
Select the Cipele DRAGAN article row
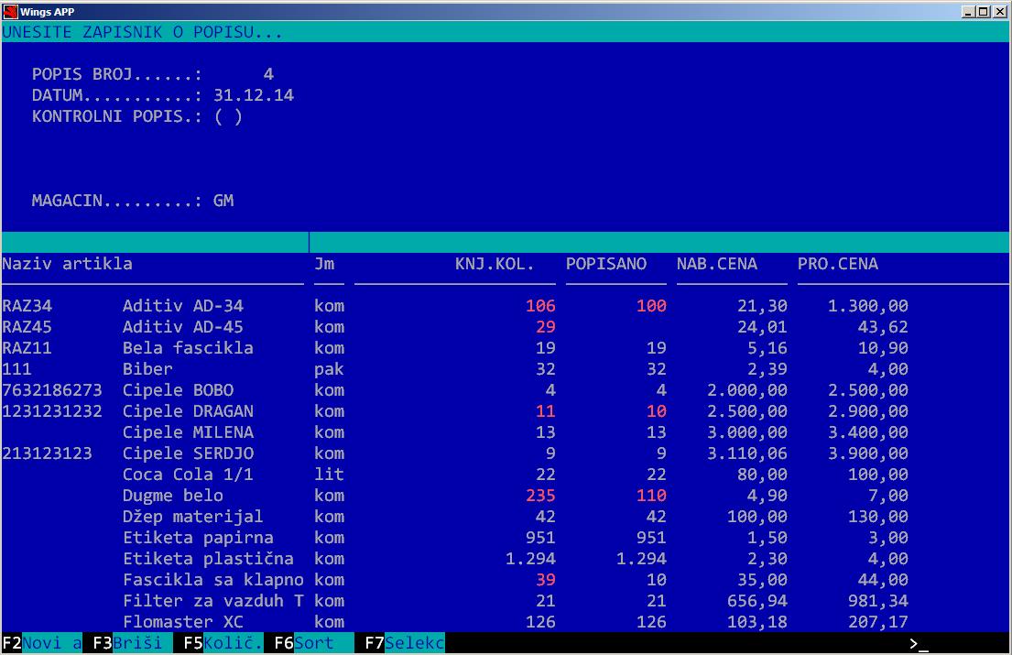coord(188,411)
